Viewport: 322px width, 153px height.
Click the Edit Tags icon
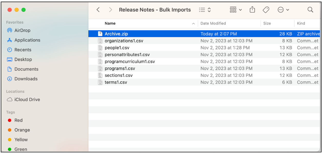(266, 10)
